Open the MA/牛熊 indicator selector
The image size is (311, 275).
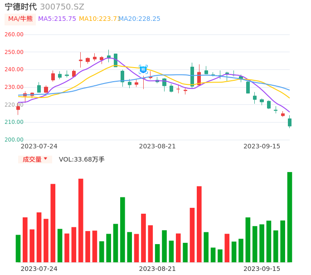pos(20,19)
